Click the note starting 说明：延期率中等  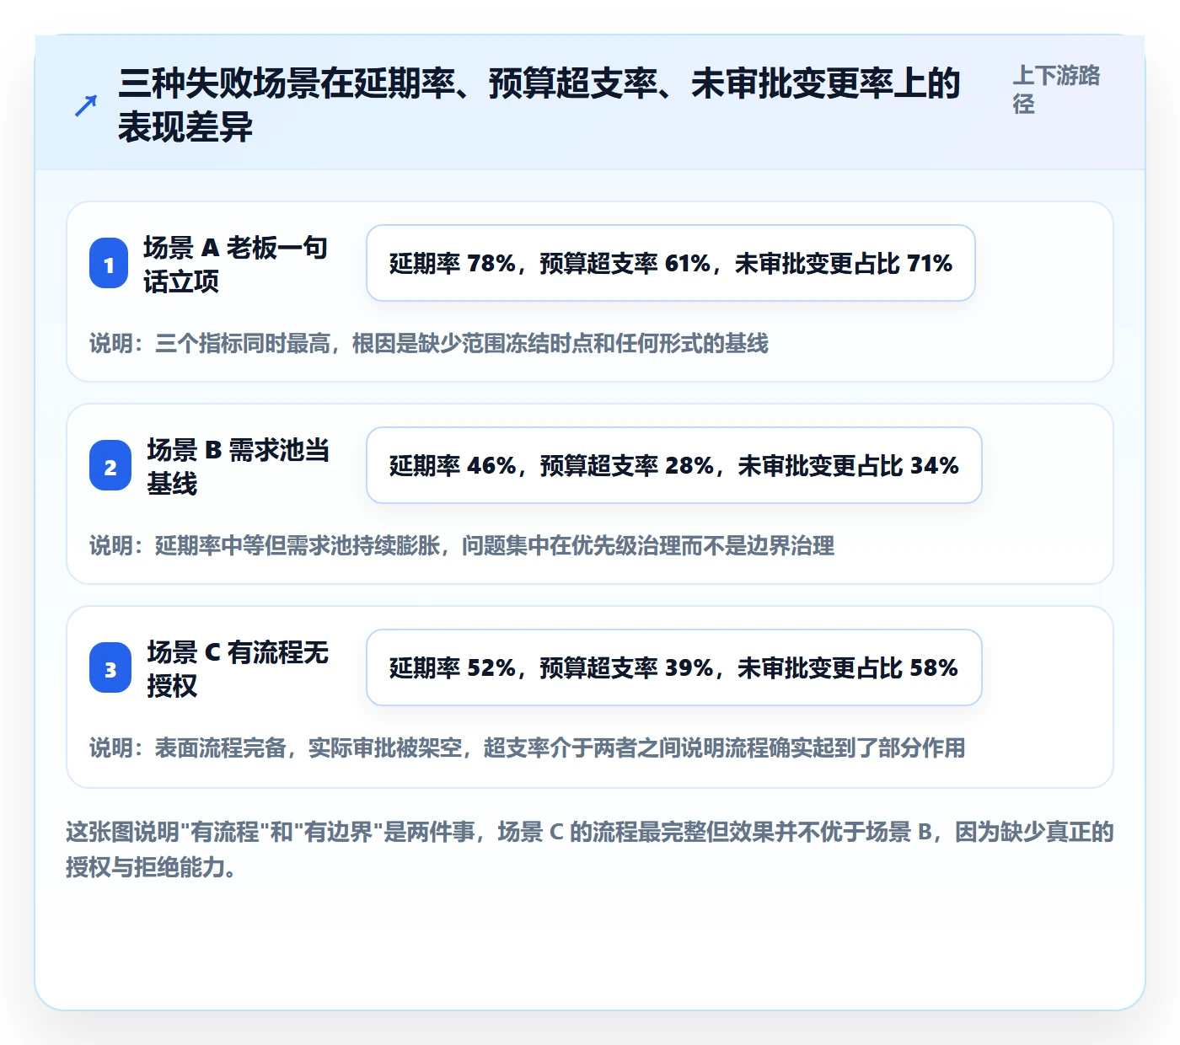point(462,545)
